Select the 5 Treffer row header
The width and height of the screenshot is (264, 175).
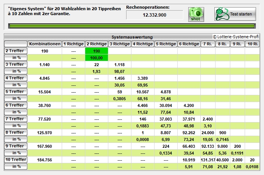click(16, 91)
